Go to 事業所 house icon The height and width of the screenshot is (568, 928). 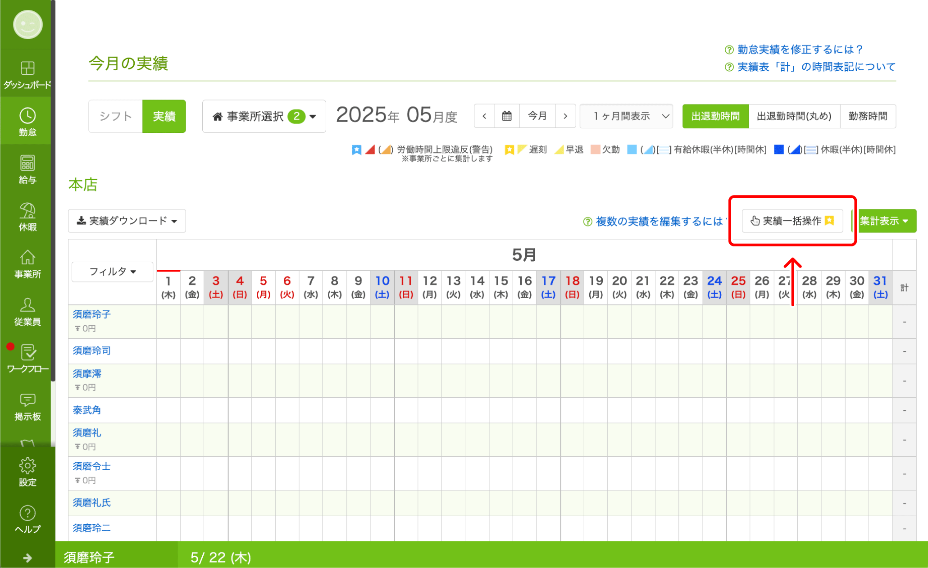click(27, 264)
